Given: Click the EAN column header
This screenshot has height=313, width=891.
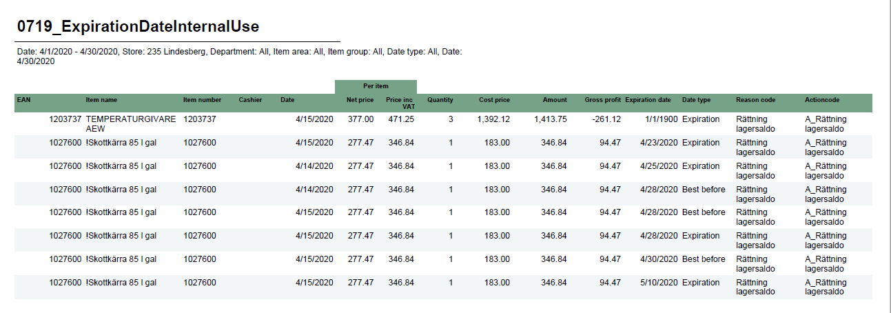Looking at the screenshot, I should [23, 100].
